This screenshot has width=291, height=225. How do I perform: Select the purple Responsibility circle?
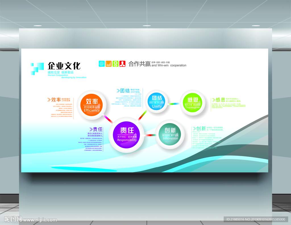pos(127,135)
